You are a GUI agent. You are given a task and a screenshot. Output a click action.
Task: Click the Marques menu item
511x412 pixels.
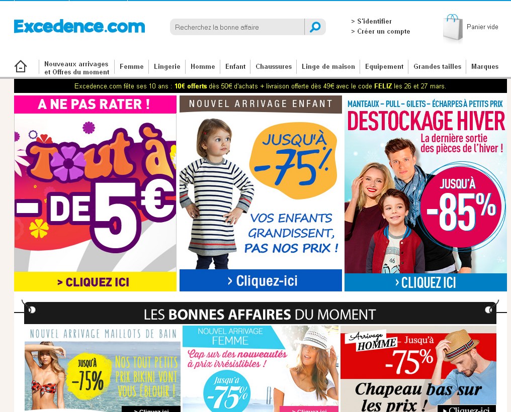[485, 66]
